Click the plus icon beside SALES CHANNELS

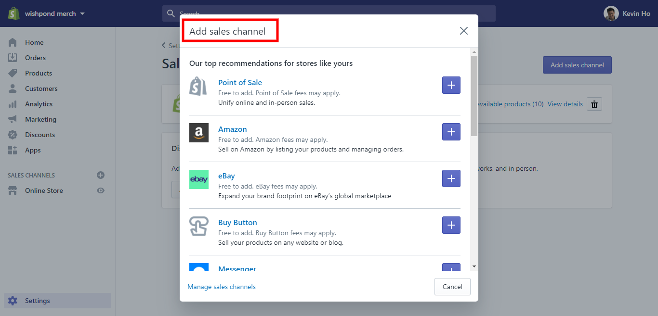(x=101, y=175)
